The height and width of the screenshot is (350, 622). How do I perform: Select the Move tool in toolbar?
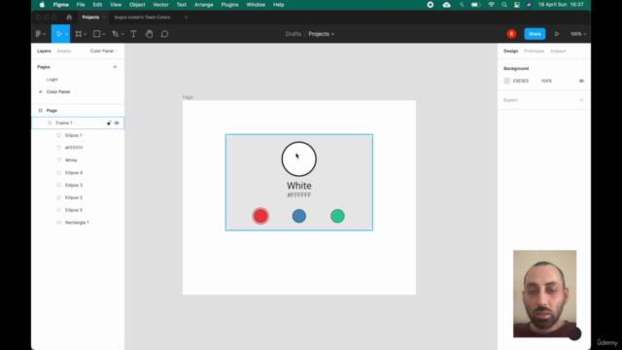click(x=59, y=34)
